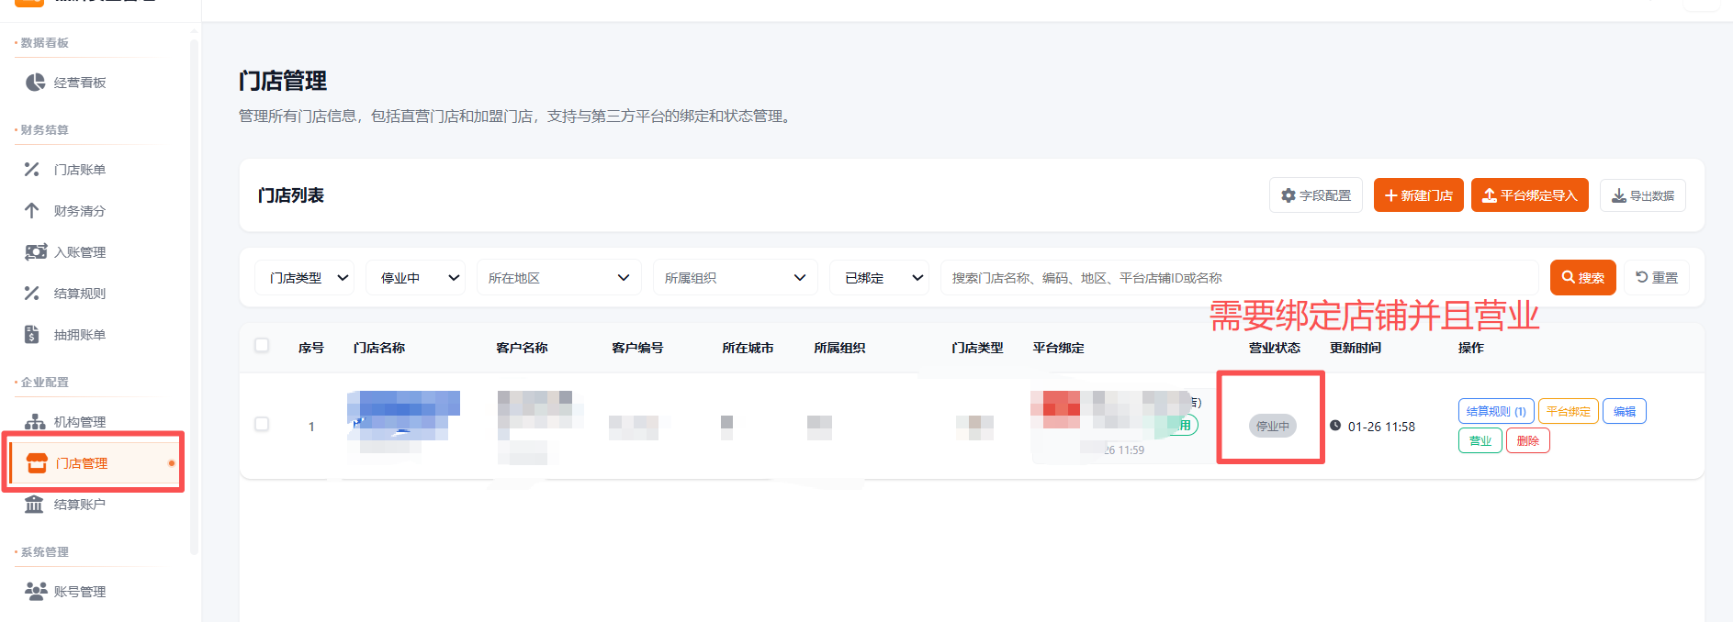Screen dimensions: 1733x622
Task: Check the checkbox for row 1
Action: (262, 424)
